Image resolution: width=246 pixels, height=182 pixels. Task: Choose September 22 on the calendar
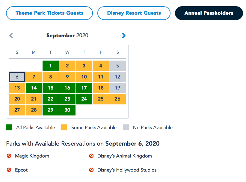tap(51, 99)
